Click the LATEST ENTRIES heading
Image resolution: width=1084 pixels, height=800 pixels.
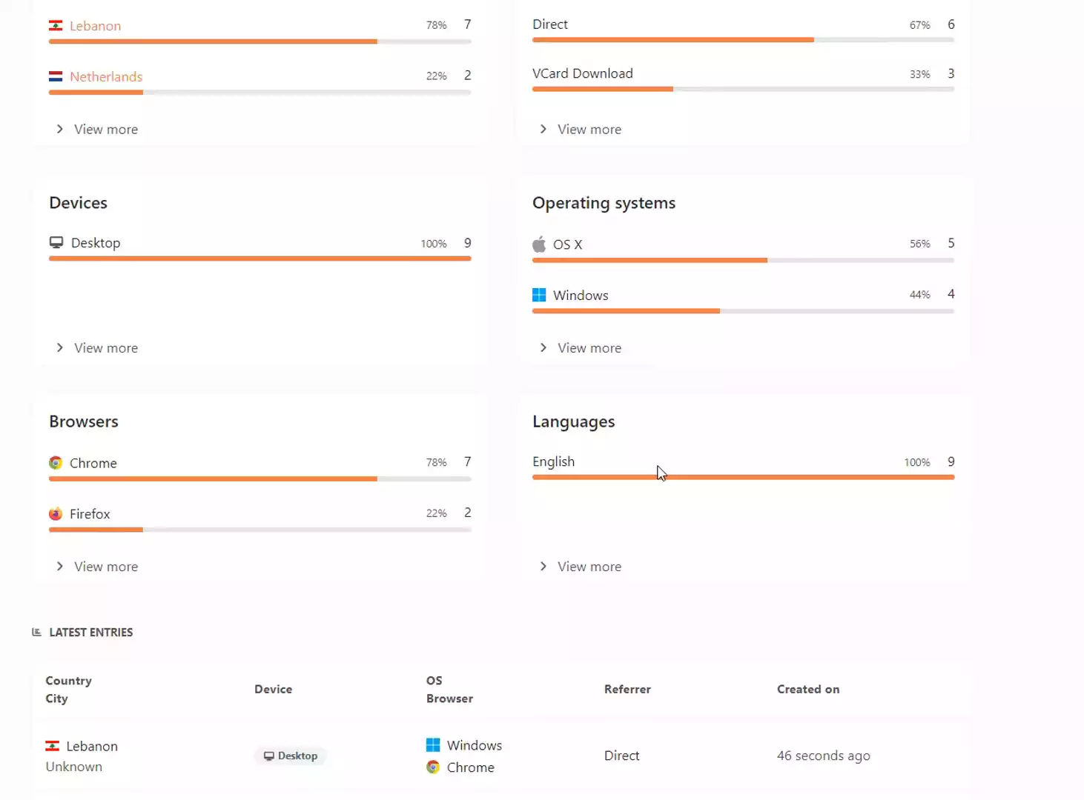pos(91,632)
